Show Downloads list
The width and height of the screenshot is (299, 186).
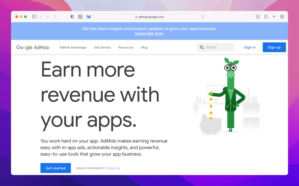pyautogui.click(x=258, y=17)
